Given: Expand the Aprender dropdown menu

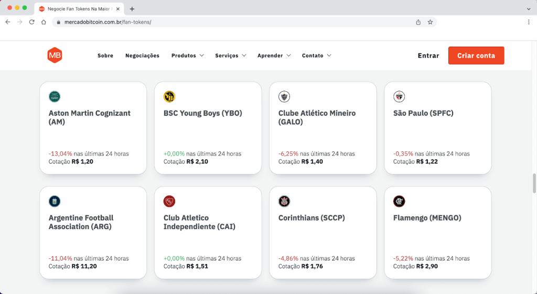Looking at the screenshot, I should coord(274,56).
